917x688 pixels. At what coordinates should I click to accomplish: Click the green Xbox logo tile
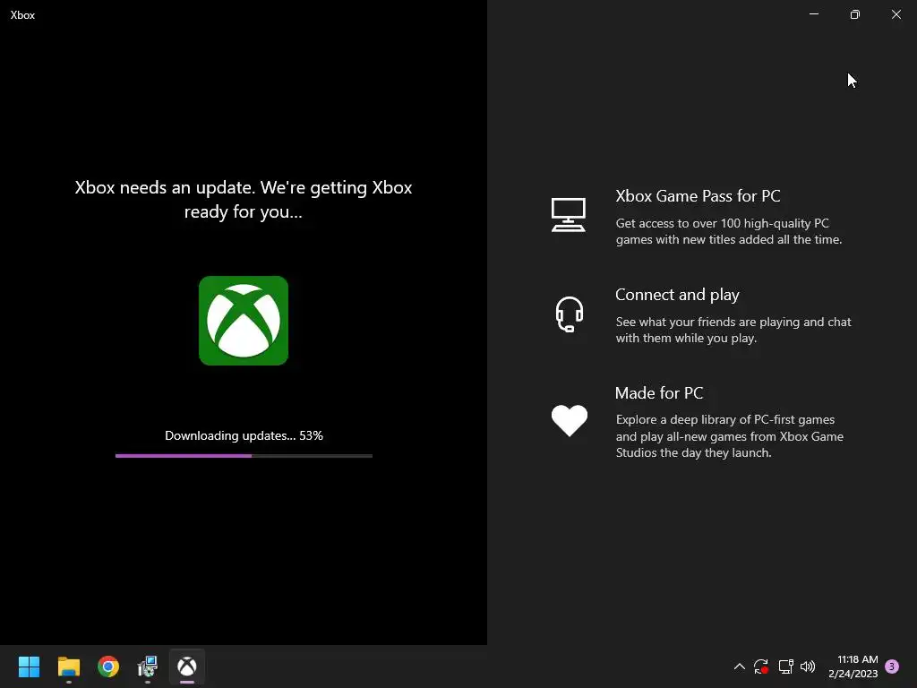click(244, 321)
